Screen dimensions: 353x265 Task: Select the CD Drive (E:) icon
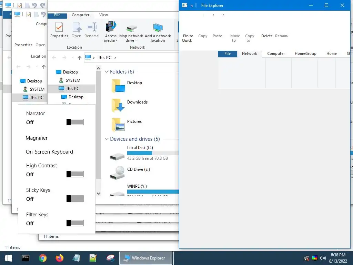117,173
